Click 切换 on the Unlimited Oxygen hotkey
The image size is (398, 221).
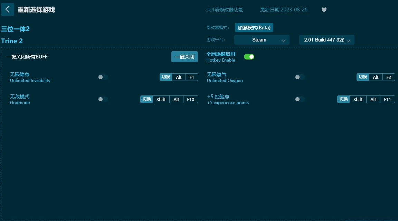(x=363, y=77)
